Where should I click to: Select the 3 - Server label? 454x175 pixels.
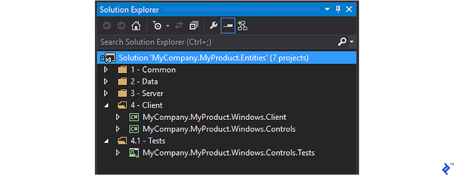147,93
